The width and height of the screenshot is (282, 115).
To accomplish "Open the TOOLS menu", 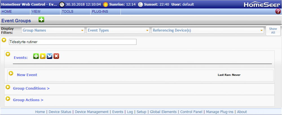I will tap(67, 12).
